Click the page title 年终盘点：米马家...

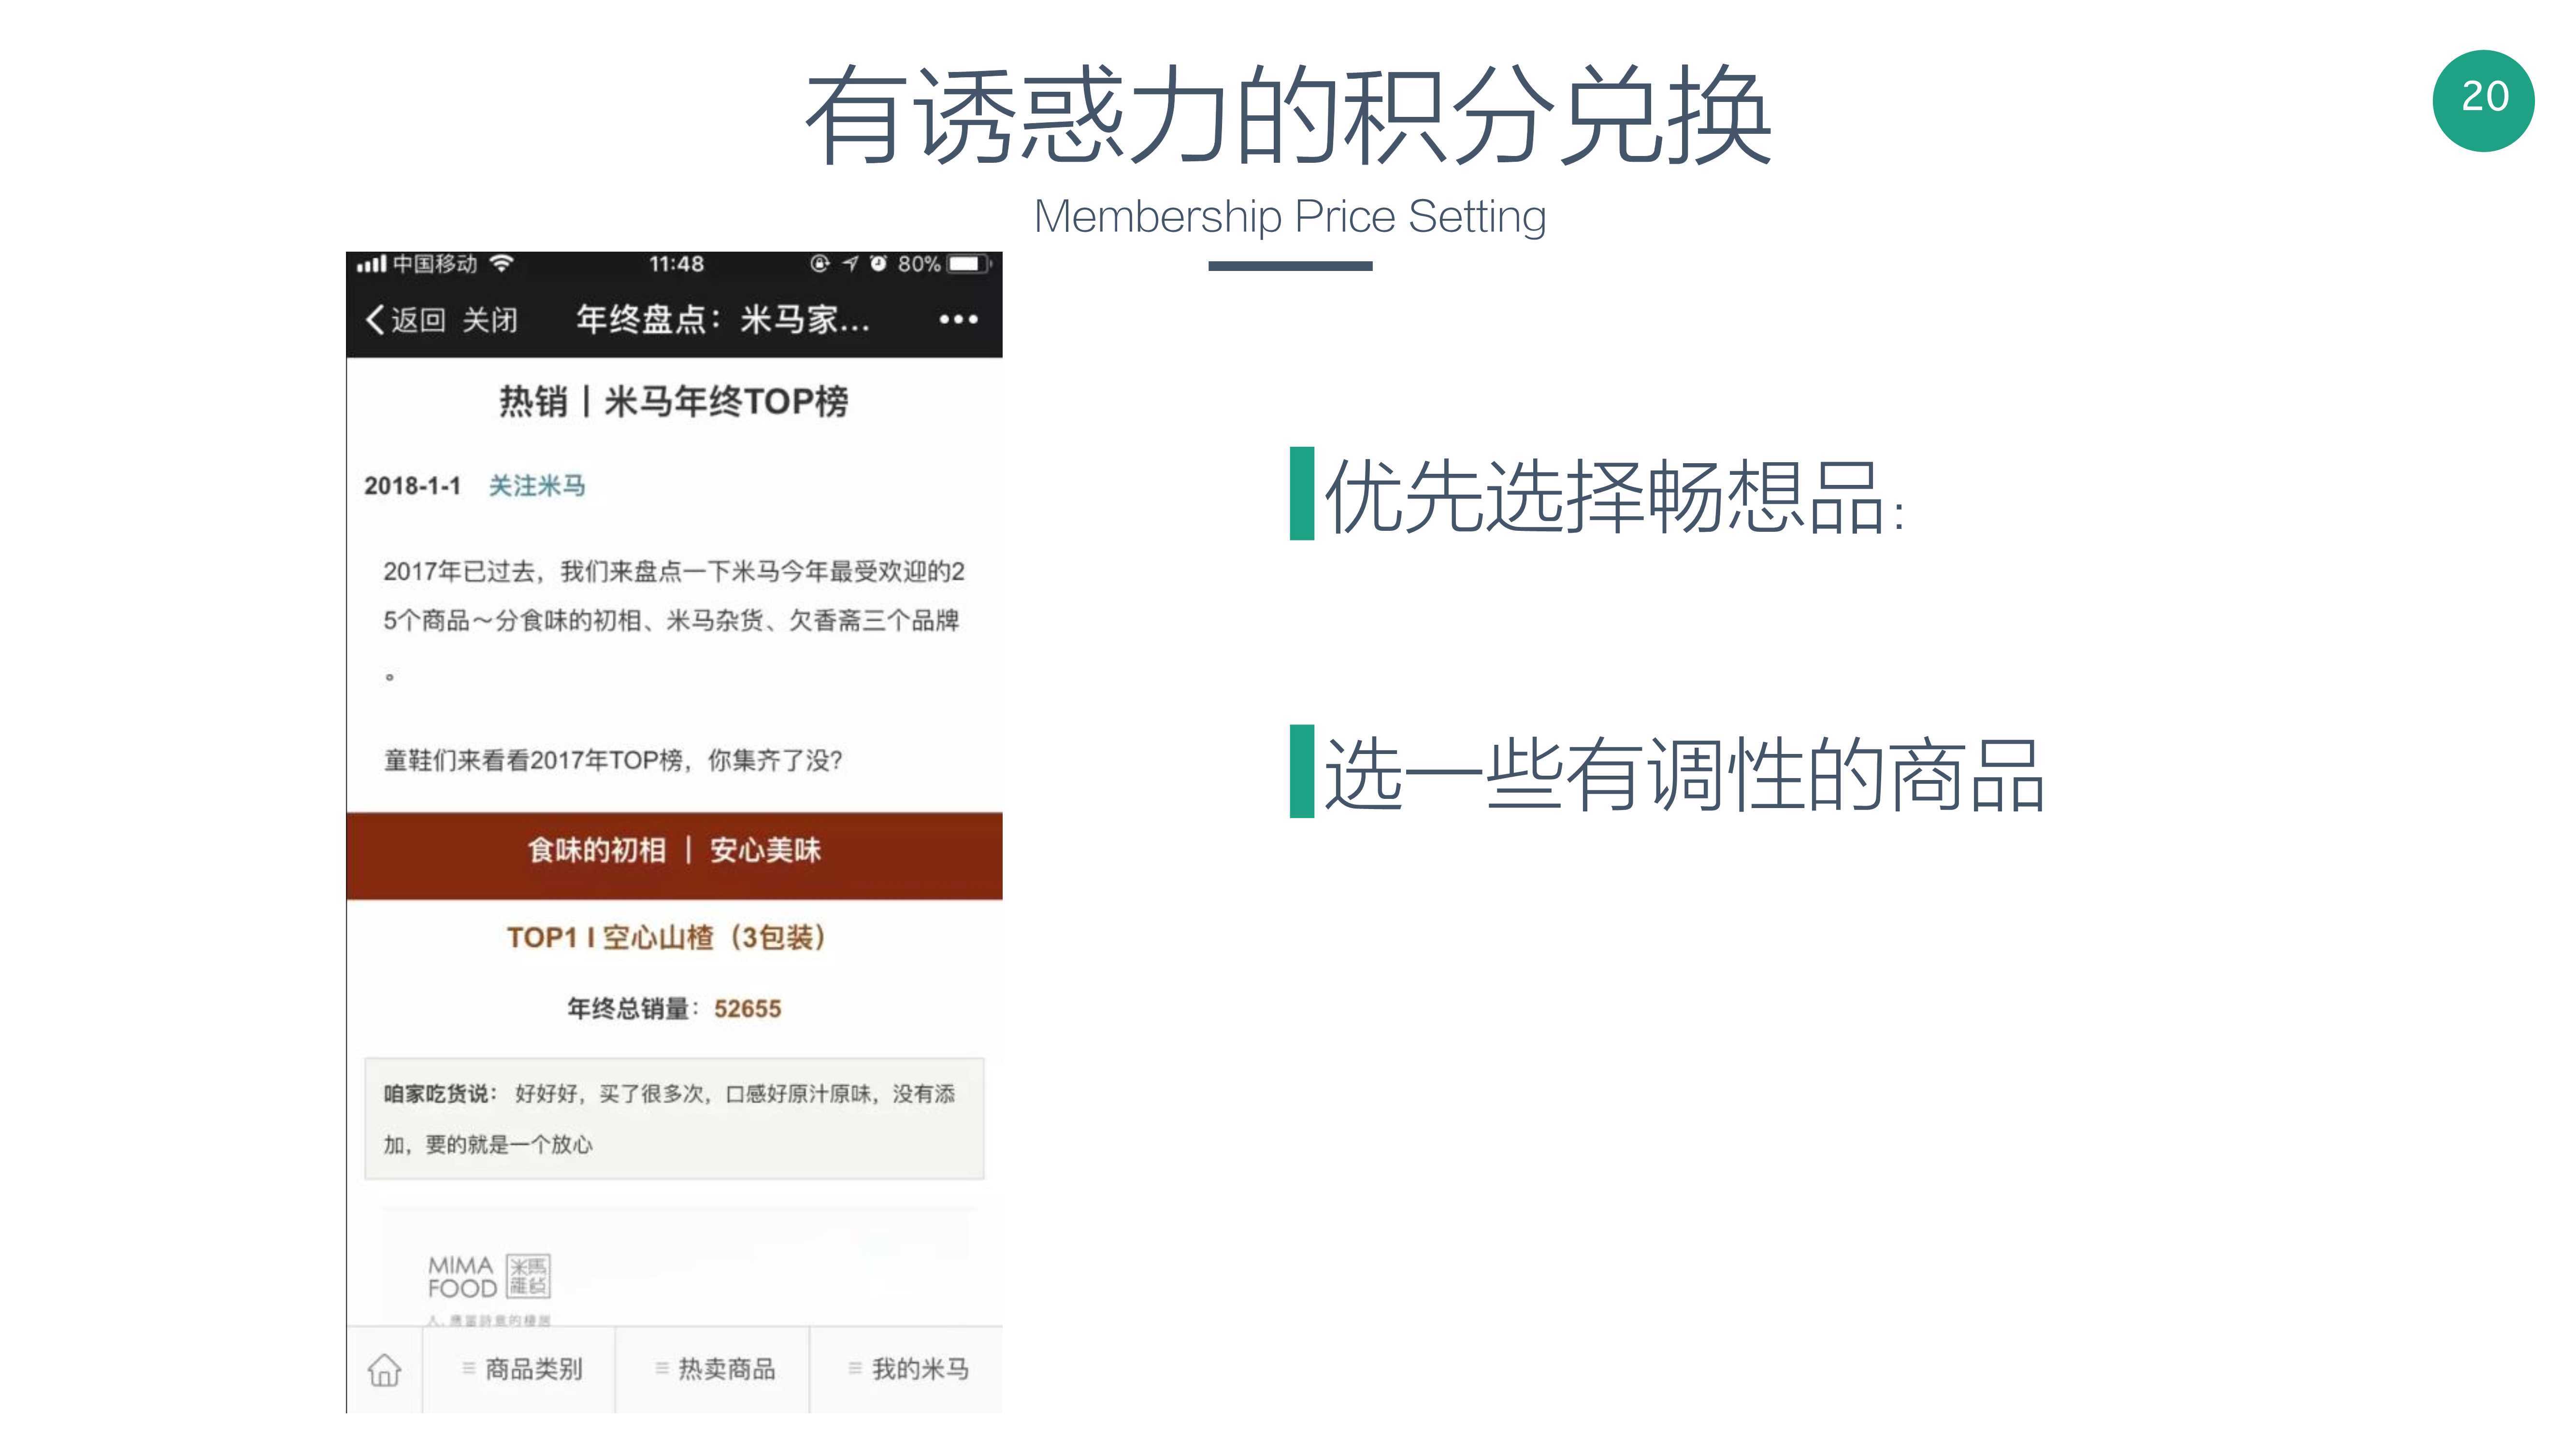pyautogui.click(x=722, y=320)
